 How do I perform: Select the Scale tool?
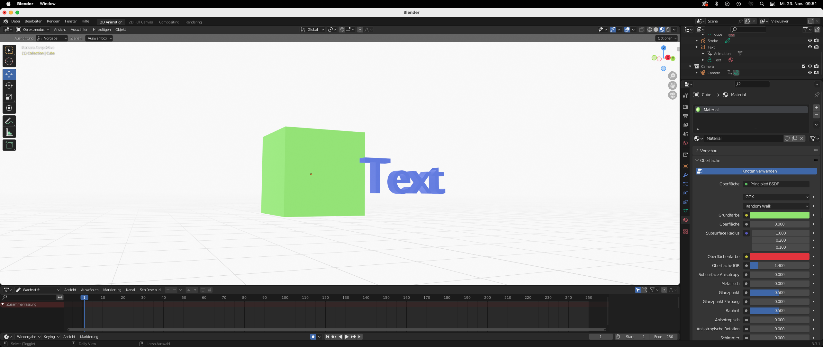[x=9, y=97]
